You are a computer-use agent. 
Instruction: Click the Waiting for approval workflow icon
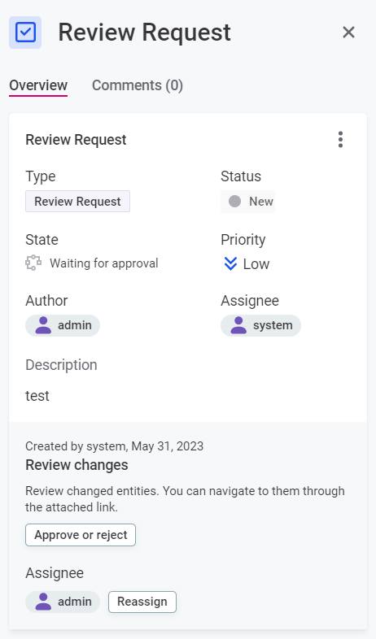coord(33,263)
